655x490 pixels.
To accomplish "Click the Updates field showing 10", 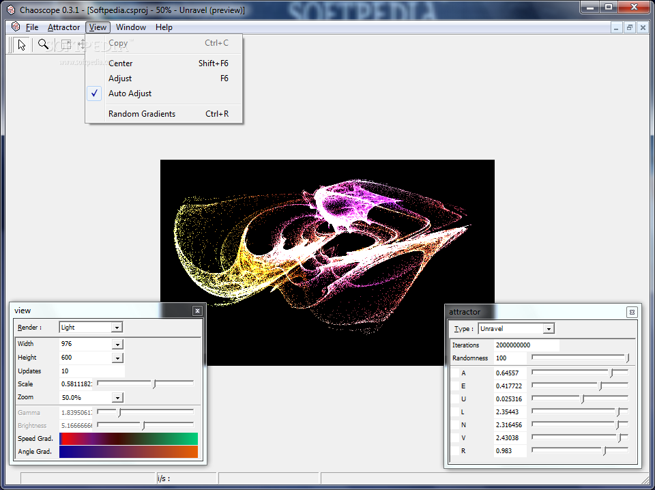I will (92, 371).
